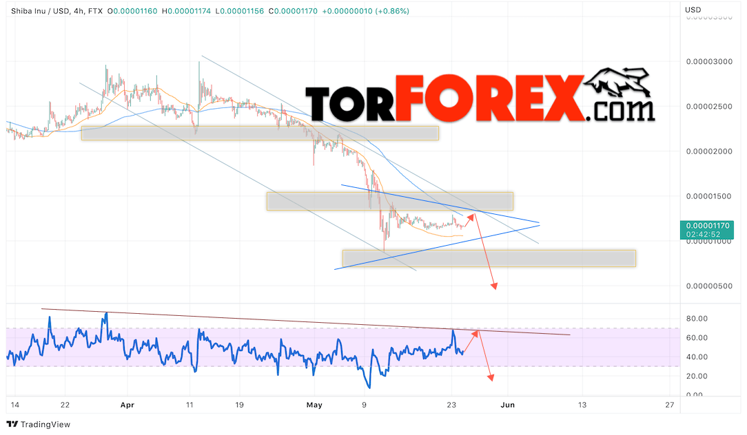
Task: Click the Jun date on time axis
Action: [508, 405]
